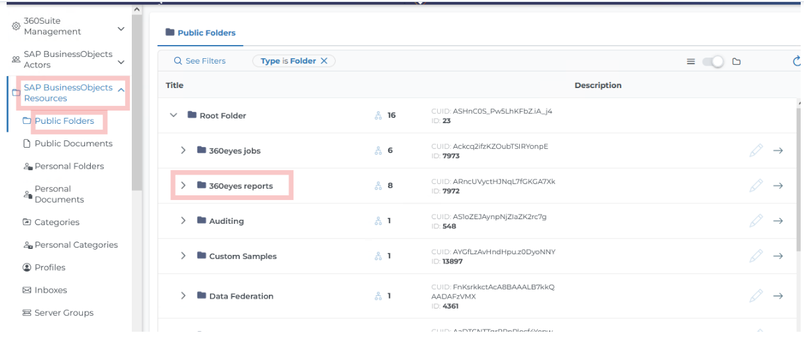Open 360eyes reports with the arrow icon
Image resolution: width=804 pixels, height=339 pixels.
pyautogui.click(x=778, y=185)
